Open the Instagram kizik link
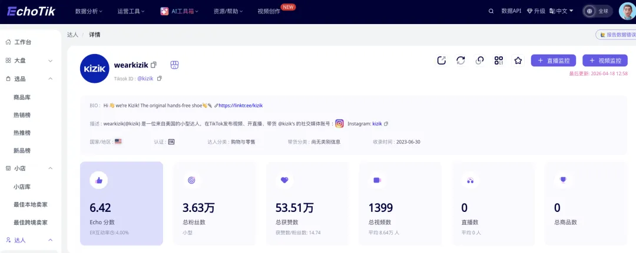Image resolution: width=636 pixels, height=253 pixels. [x=377, y=124]
